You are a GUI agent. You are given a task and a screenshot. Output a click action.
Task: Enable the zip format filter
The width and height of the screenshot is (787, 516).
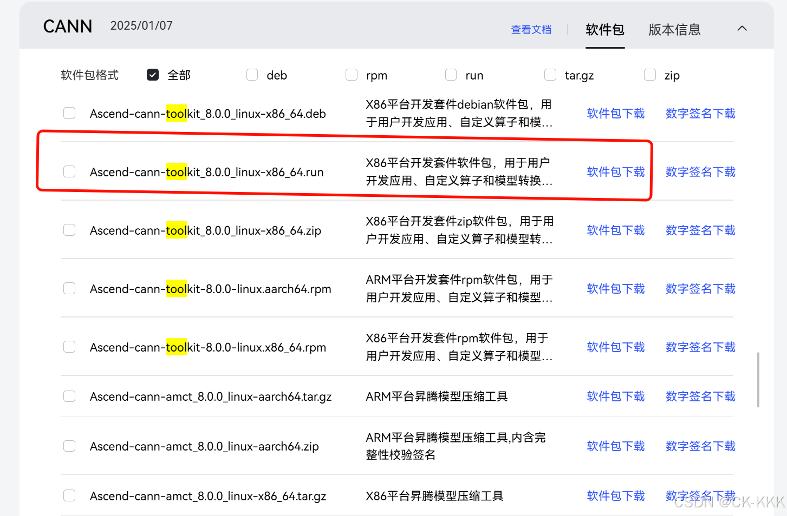pyautogui.click(x=649, y=75)
